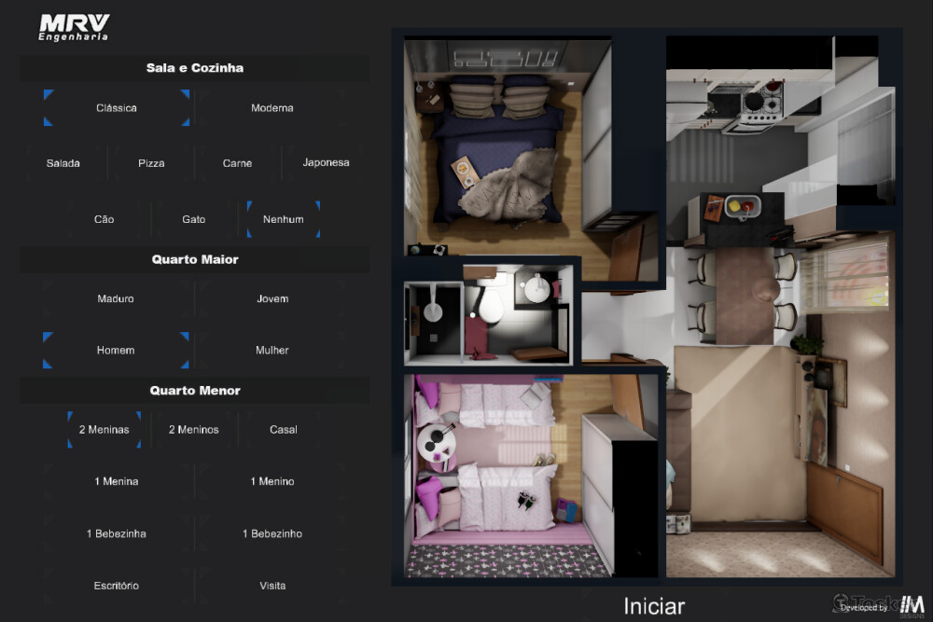The height and width of the screenshot is (622, 933).
Task: Choose Casal for the smaller bedroom
Action: (284, 430)
